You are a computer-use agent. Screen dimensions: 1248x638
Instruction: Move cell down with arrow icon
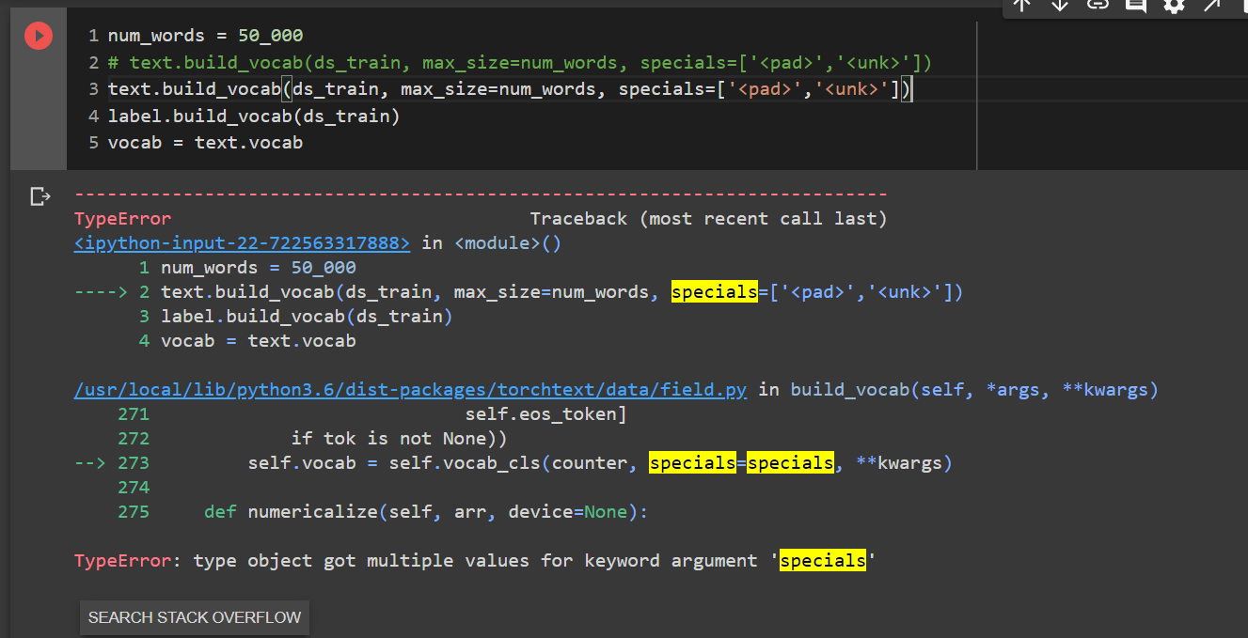click(x=1060, y=5)
